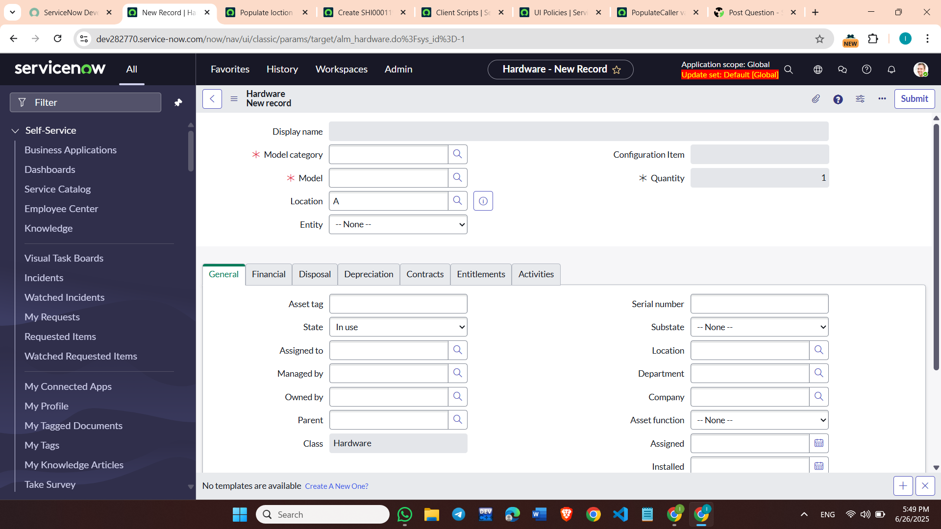Switch to the Client Scripts browser tab
Viewport: 941px width, 529px height.
pos(462,13)
